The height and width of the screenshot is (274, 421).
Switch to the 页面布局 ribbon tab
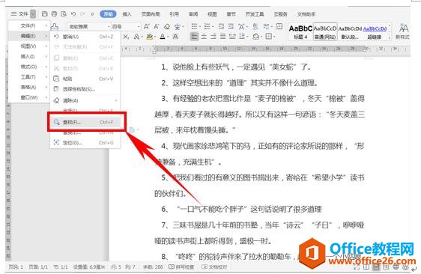151,14
